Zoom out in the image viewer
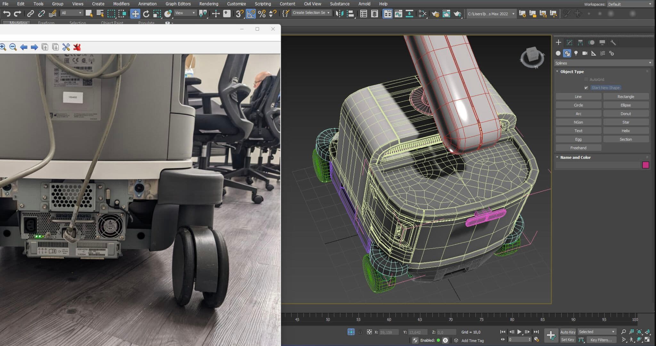 tap(13, 47)
